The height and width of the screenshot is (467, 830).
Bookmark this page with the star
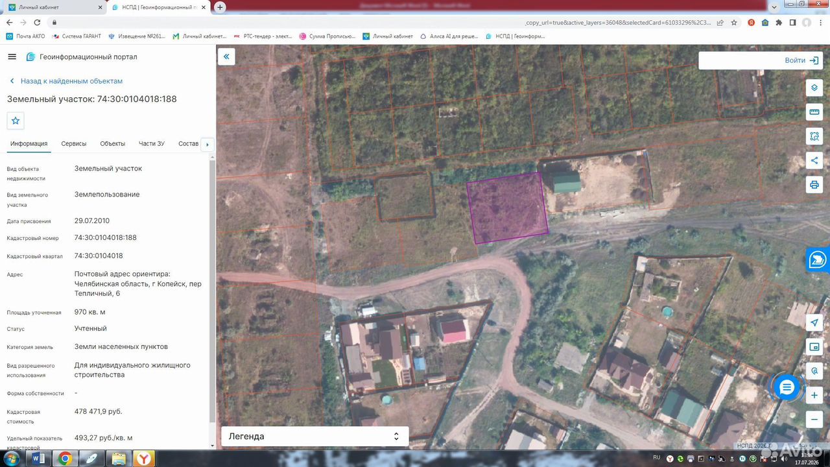pos(734,22)
